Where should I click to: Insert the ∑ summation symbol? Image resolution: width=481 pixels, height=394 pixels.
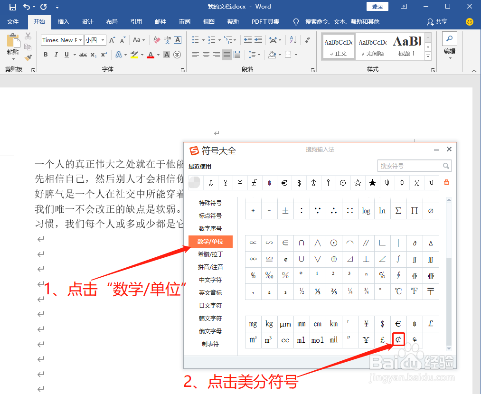point(398,211)
